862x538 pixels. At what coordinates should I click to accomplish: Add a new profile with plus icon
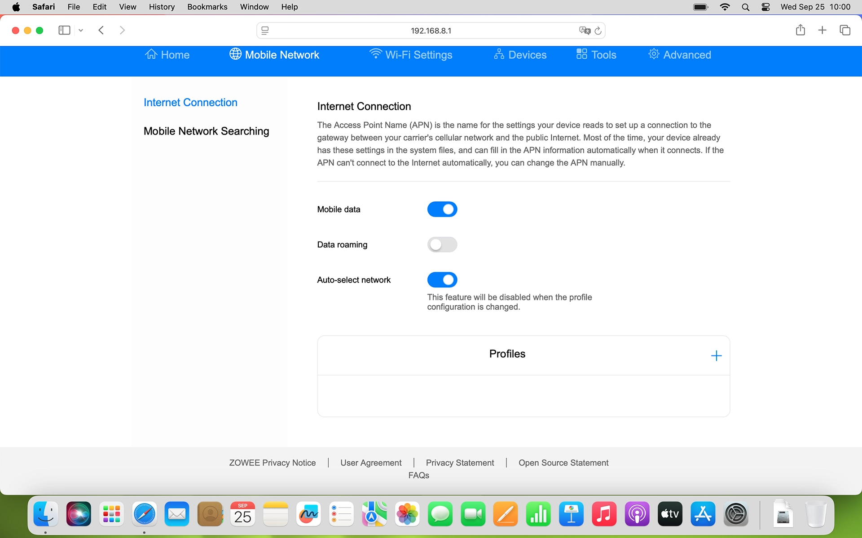tap(716, 356)
